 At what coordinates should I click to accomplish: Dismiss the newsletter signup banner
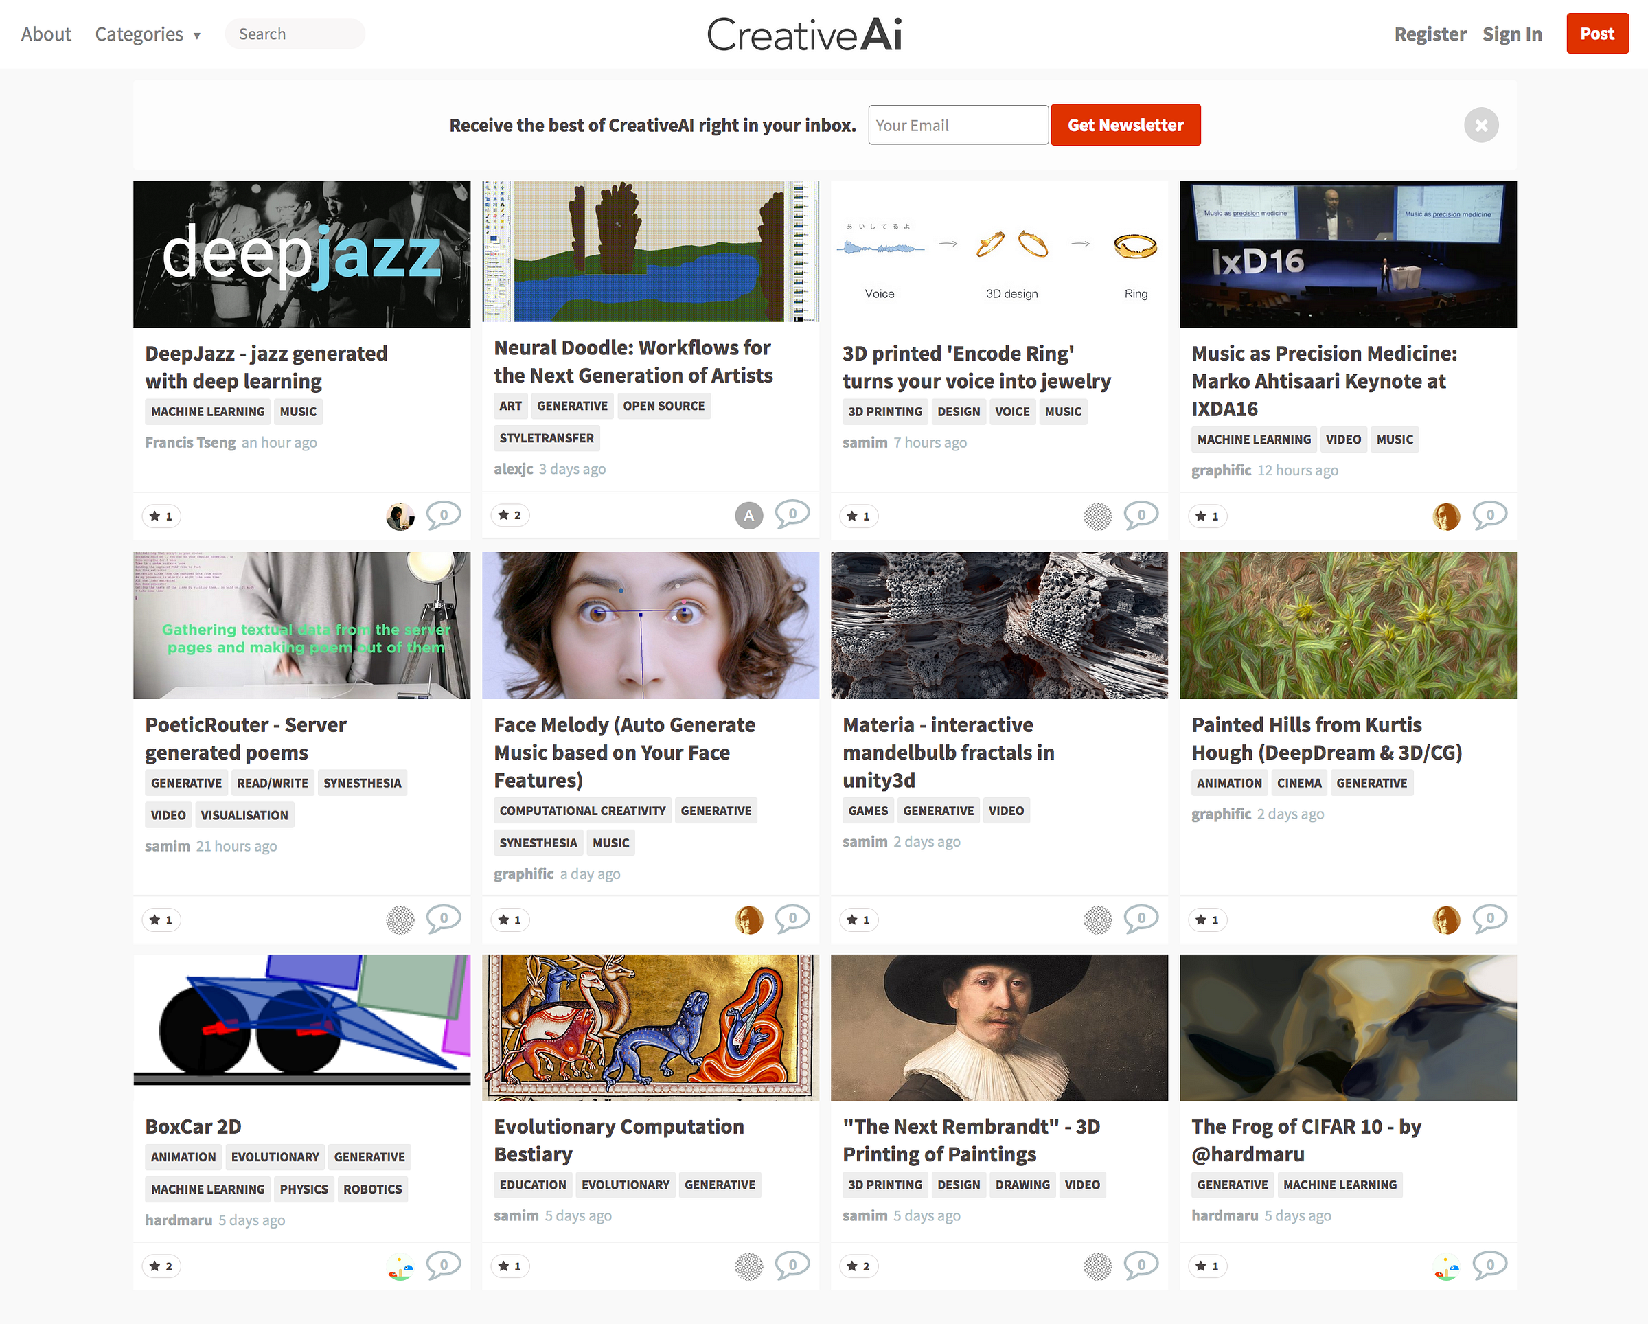point(1480,126)
